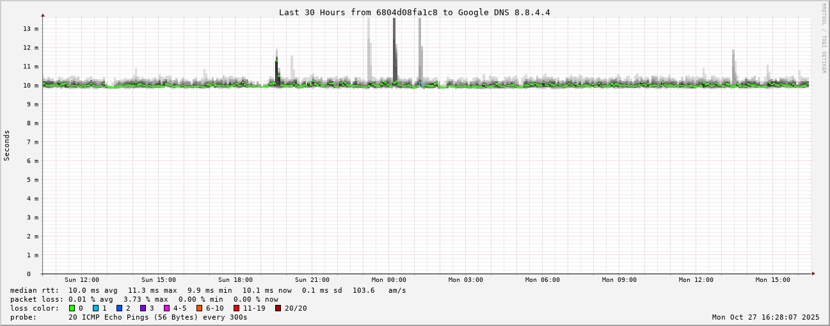Screen dimensions: 830x326
Task: Click the light blue loss swatch for 1
Action: pos(95,308)
